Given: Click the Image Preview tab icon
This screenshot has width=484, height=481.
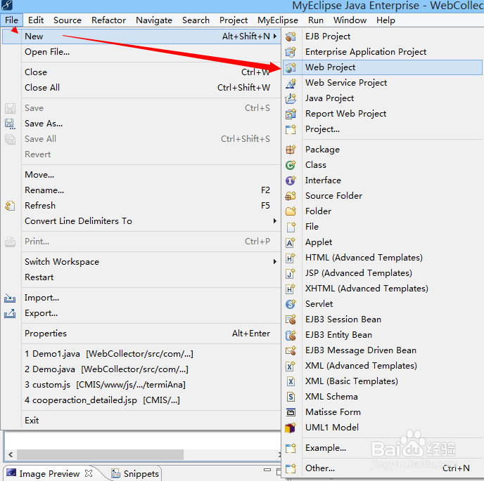Looking at the screenshot, I should click(x=11, y=473).
